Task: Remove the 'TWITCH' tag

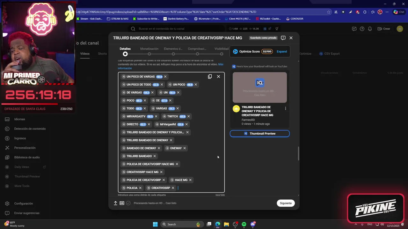Action: [x=188, y=116]
